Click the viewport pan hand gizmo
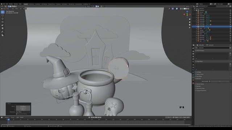Viewport: 232px width, 130px height. pos(190,22)
